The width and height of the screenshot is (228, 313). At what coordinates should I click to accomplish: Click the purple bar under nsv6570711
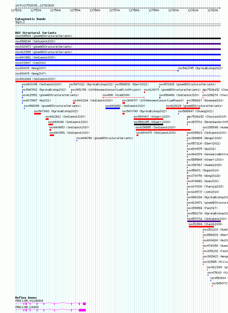(x=204, y=221)
